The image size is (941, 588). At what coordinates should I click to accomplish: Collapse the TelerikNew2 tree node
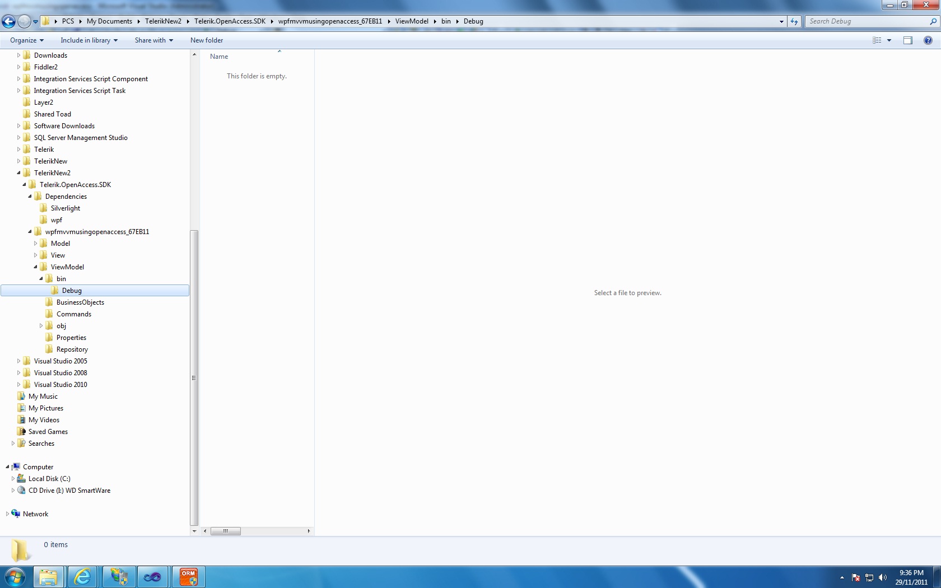point(18,173)
